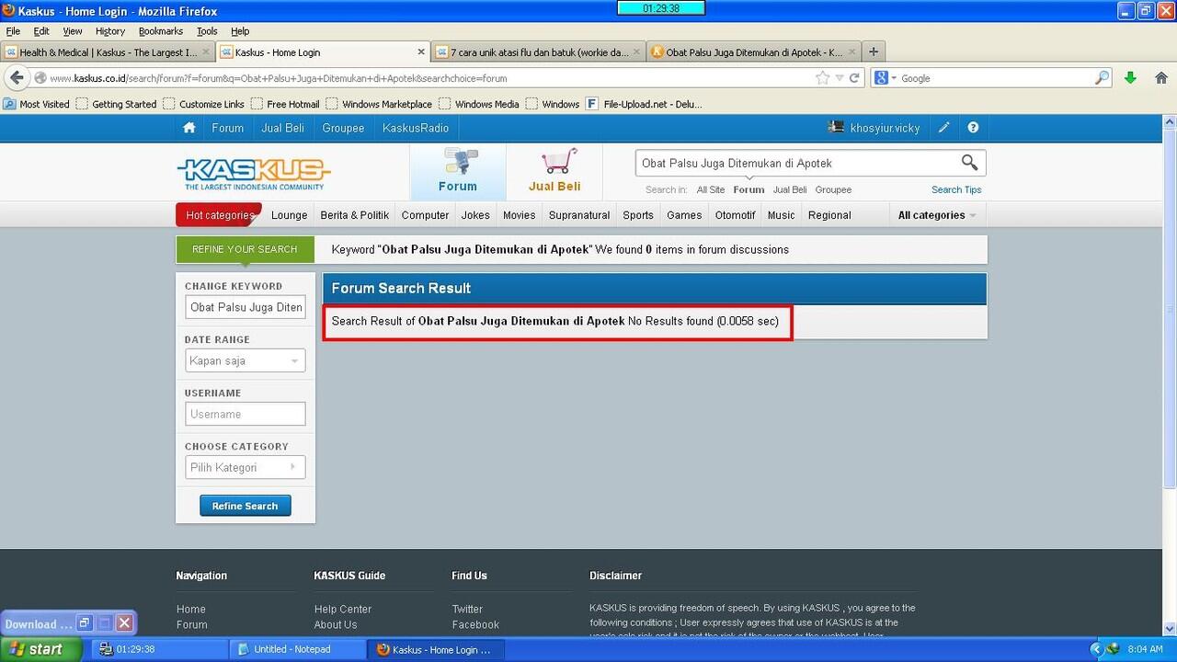
Task: Click the KASKUS logo
Action: pyautogui.click(x=253, y=173)
